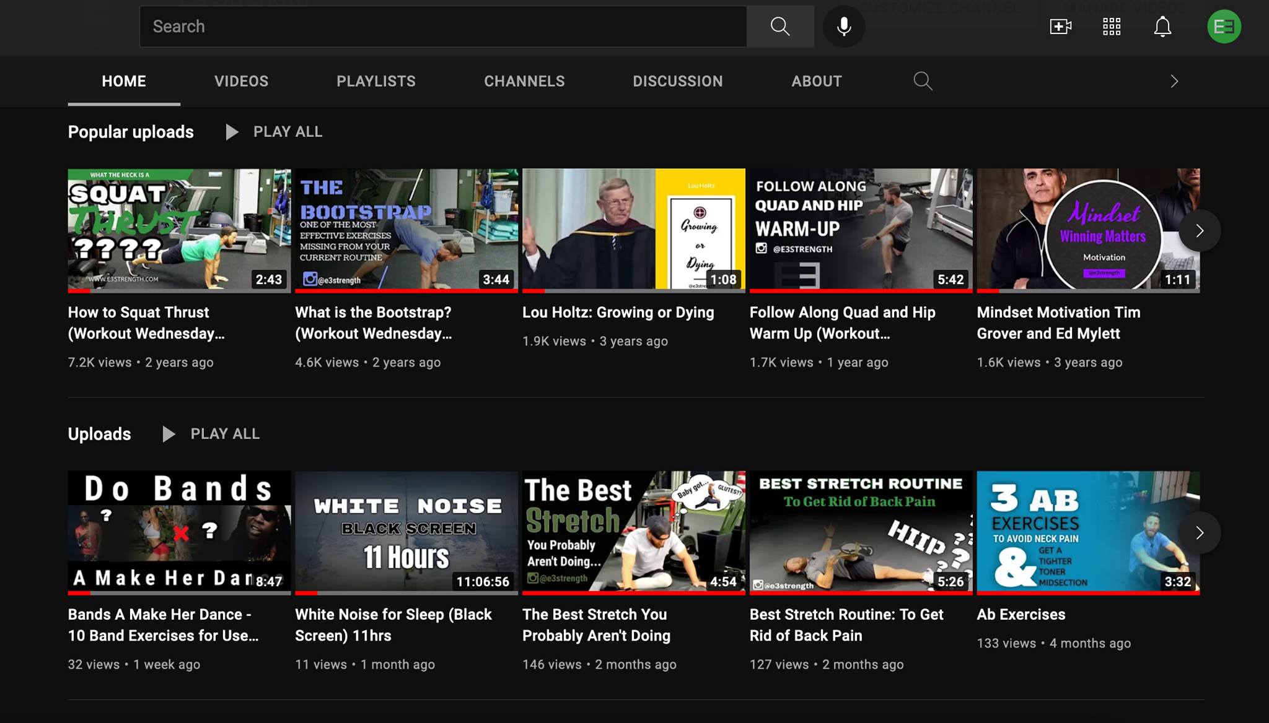Open the create video camera icon

[x=1060, y=27]
